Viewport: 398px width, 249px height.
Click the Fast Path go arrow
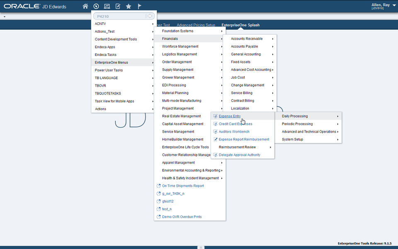[x=150, y=16]
